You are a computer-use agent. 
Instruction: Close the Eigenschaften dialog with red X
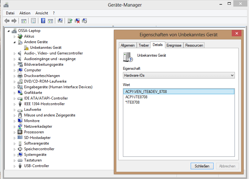[x=236, y=33]
